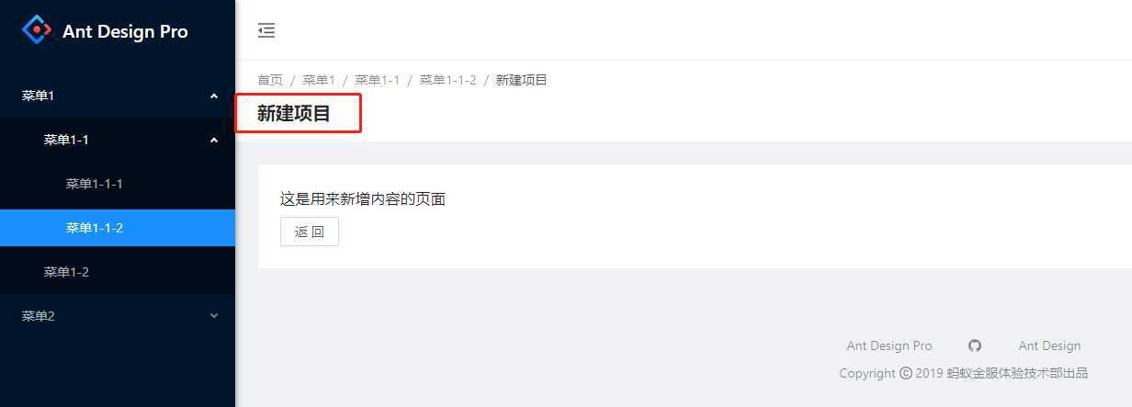Open Ant Design Pro footer link
This screenshot has width=1132, height=407.
(889, 345)
